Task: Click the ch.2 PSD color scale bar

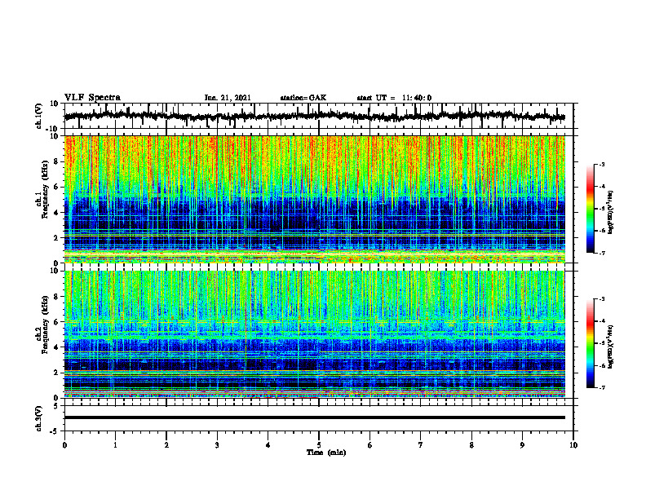Action: (x=590, y=343)
